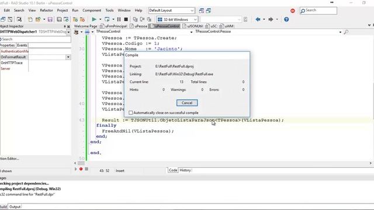This screenshot has width=374, height=210.
Task: Click the Toggle Form/Unit icon
Action: (19, 19)
